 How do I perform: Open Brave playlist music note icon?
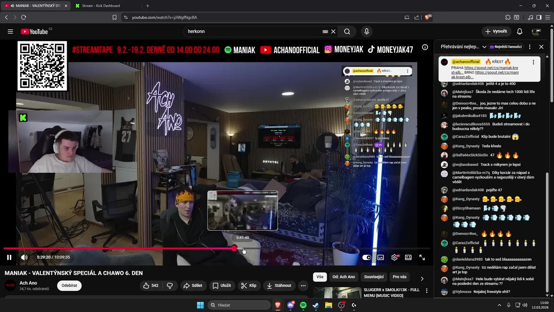point(530,17)
